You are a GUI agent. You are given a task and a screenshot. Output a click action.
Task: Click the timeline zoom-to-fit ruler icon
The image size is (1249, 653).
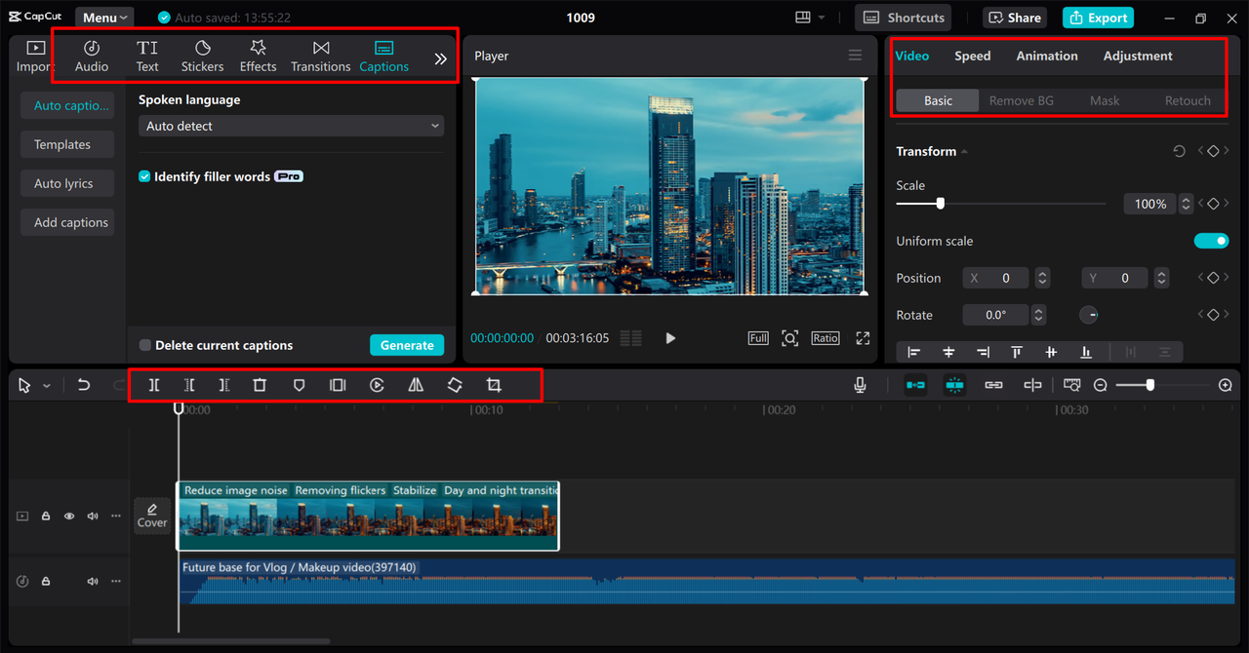(x=1072, y=385)
